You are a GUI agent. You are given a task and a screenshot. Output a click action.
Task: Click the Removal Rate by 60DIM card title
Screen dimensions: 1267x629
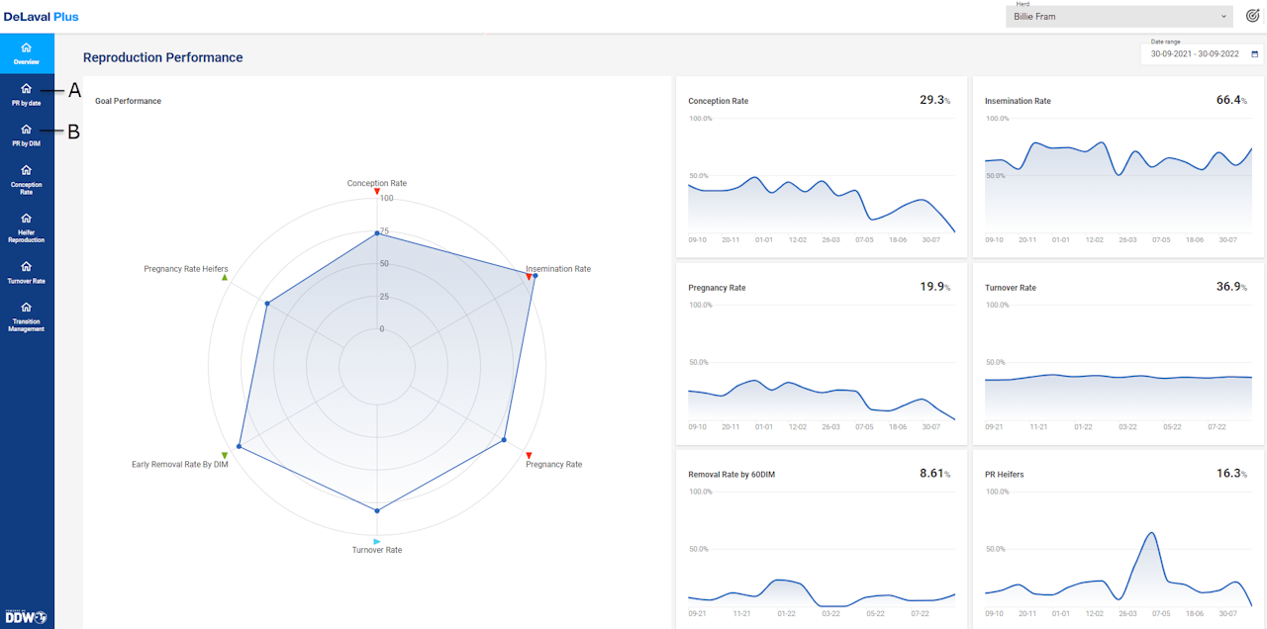(x=731, y=475)
